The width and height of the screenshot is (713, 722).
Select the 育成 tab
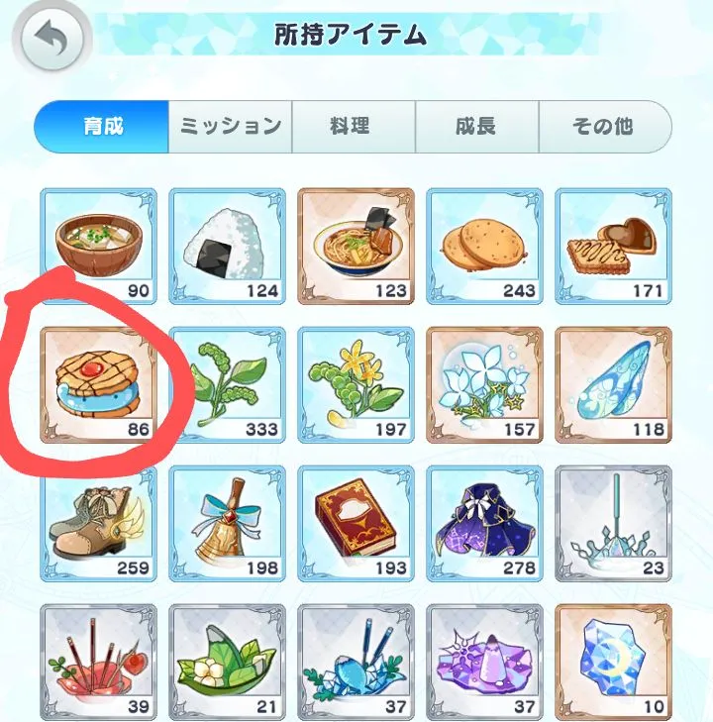(102, 127)
